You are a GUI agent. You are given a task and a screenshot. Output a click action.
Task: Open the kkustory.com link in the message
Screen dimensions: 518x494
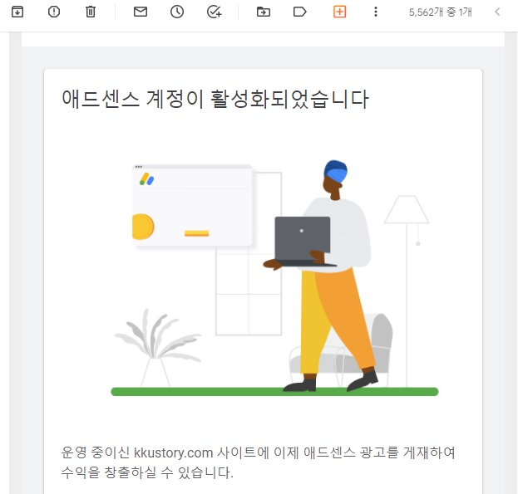173,452
